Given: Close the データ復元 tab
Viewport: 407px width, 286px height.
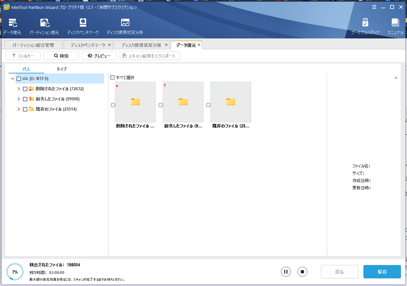Looking at the screenshot, I should click(199, 45).
